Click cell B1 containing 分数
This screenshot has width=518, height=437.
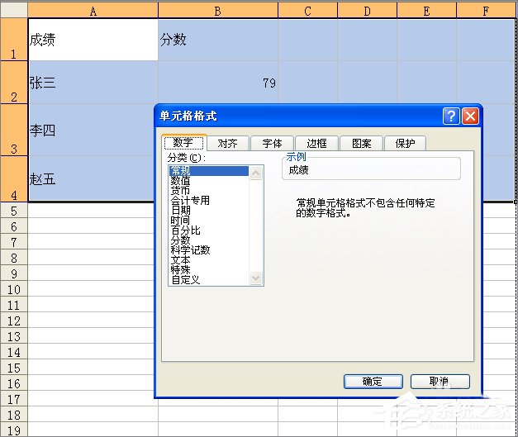(218, 40)
